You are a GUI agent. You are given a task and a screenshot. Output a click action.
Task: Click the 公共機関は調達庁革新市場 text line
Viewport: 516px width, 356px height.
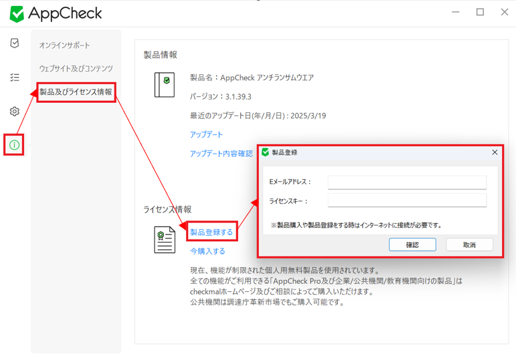pyautogui.click(x=267, y=302)
